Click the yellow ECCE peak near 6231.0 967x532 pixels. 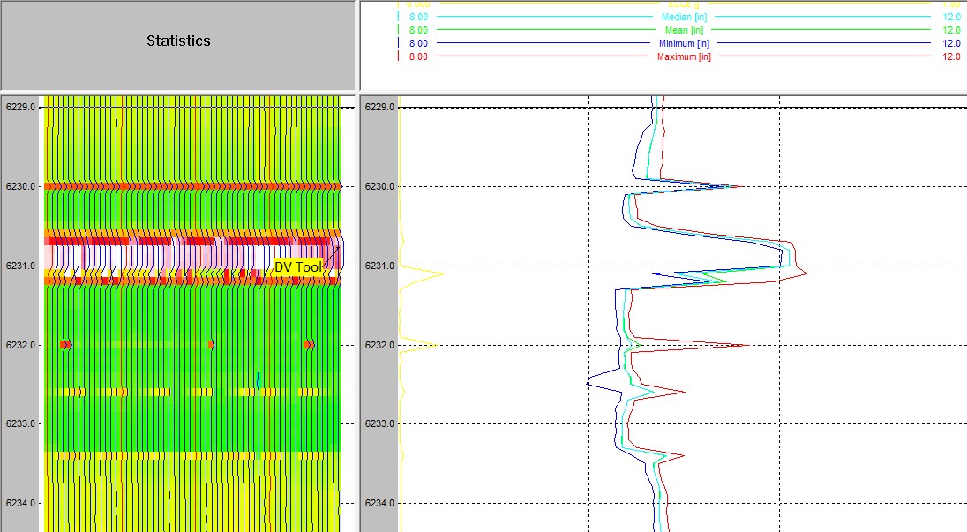(439, 274)
